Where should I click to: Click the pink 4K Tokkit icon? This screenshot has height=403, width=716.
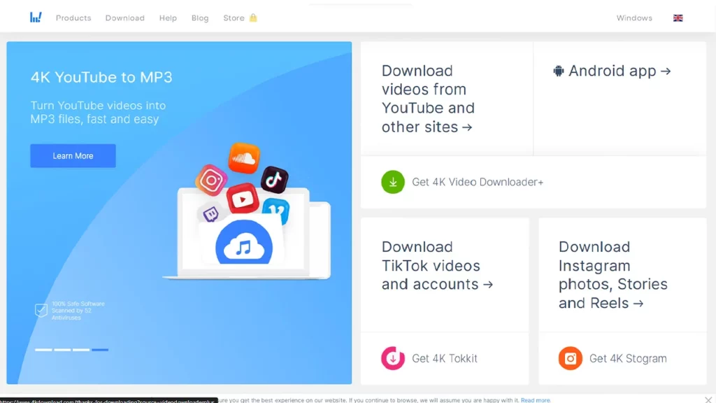click(x=393, y=358)
